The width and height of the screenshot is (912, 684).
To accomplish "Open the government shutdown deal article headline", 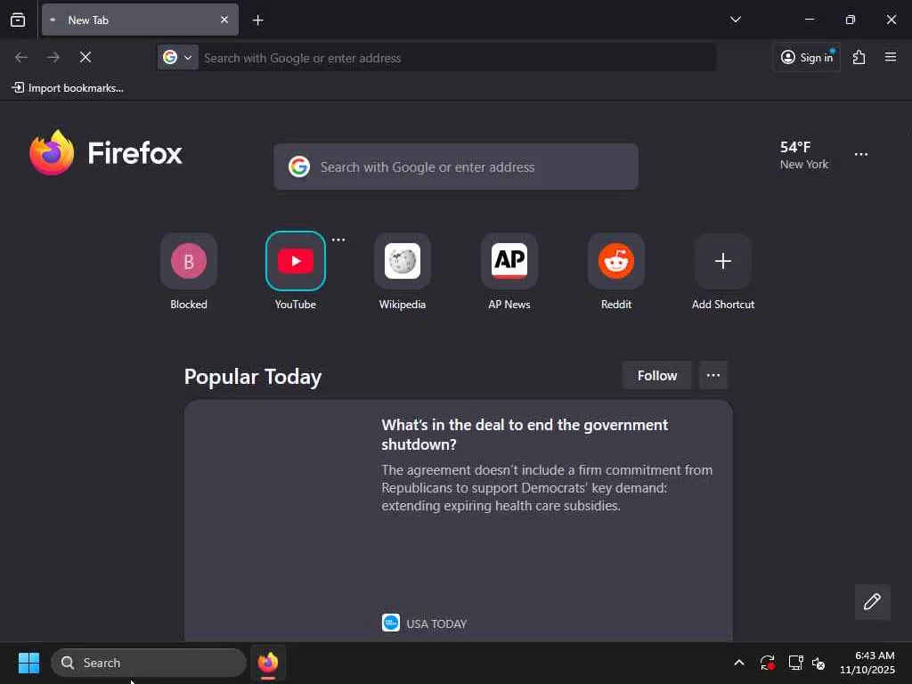I will (525, 435).
